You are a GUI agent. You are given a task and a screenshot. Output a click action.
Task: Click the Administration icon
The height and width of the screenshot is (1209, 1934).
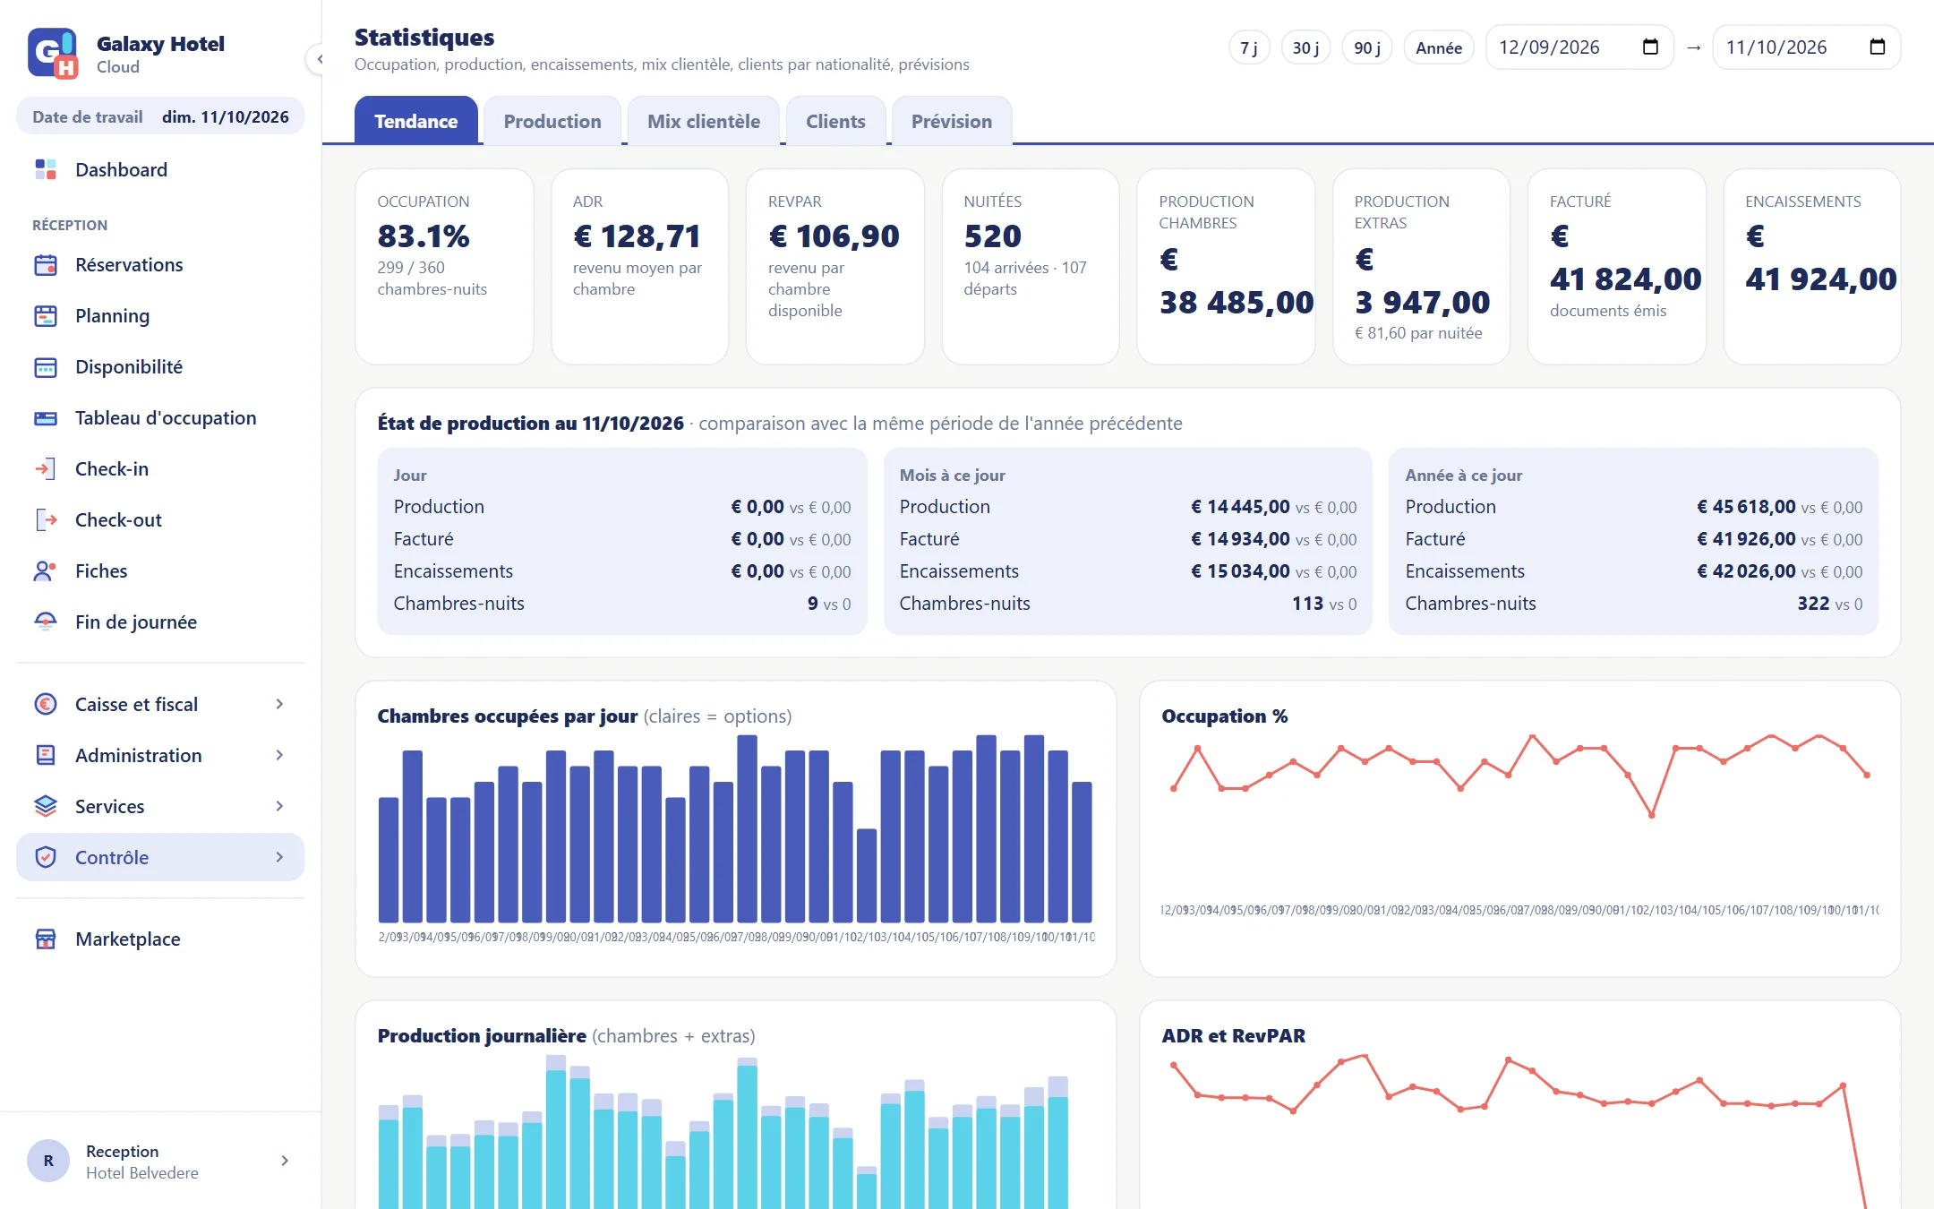pos(46,756)
